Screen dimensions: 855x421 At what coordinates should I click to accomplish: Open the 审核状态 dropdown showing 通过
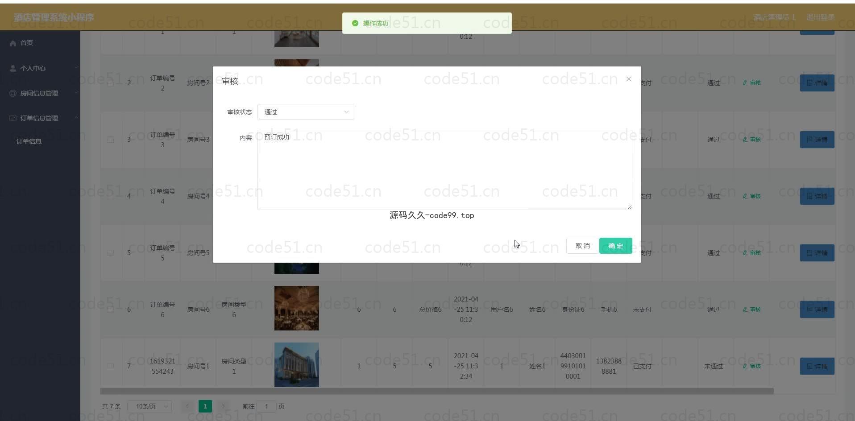(306, 112)
